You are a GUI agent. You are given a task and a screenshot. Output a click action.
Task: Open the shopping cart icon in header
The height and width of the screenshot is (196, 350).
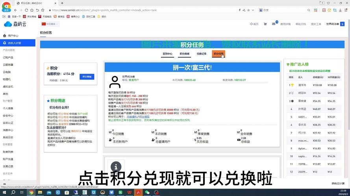coord(265,24)
